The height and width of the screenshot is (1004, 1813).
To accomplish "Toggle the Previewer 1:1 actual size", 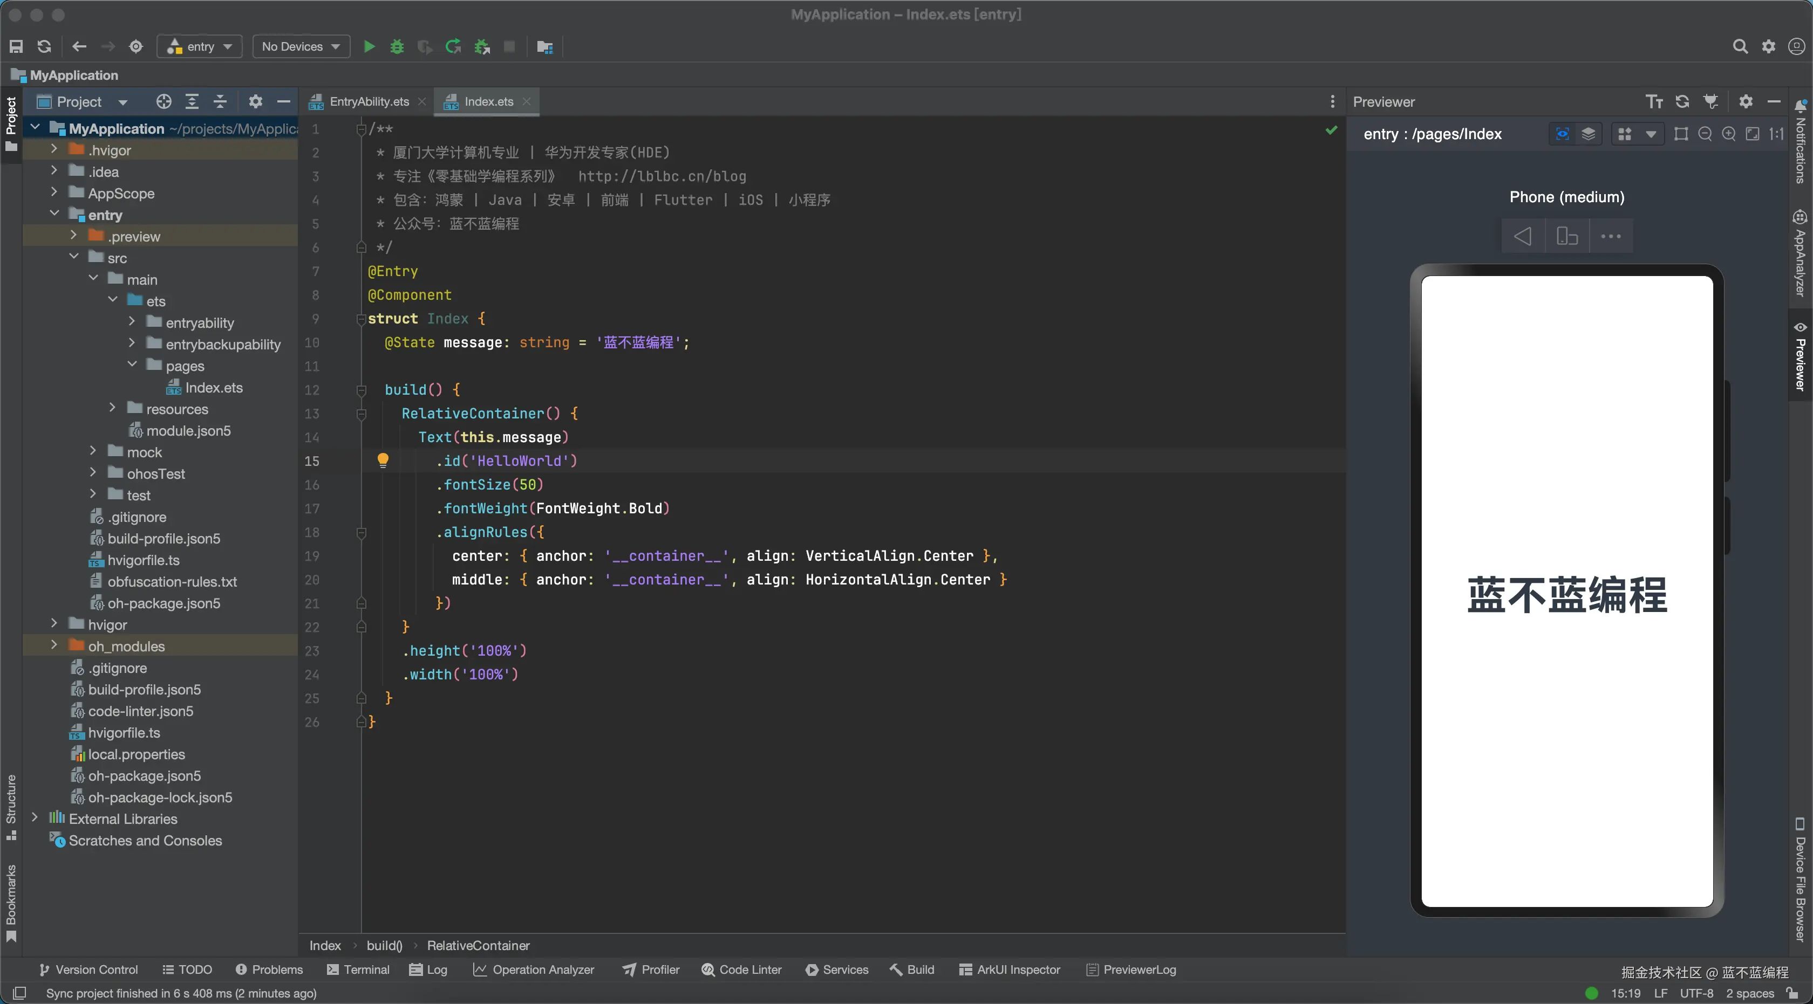I will pyautogui.click(x=1776, y=134).
